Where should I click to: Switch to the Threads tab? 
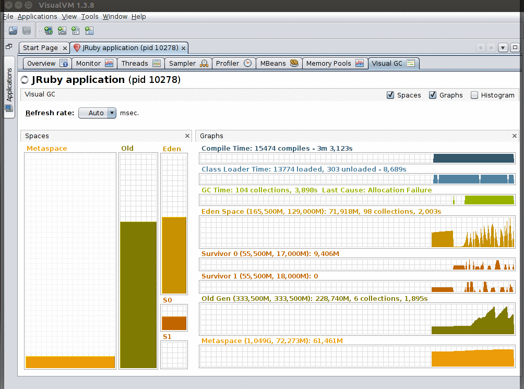[141, 64]
